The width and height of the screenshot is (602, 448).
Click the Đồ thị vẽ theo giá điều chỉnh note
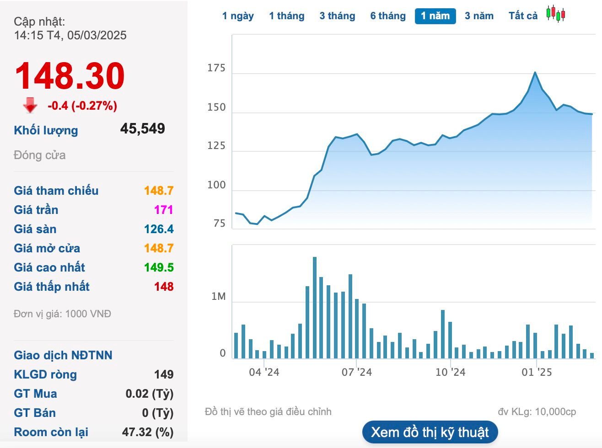coord(268,412)
